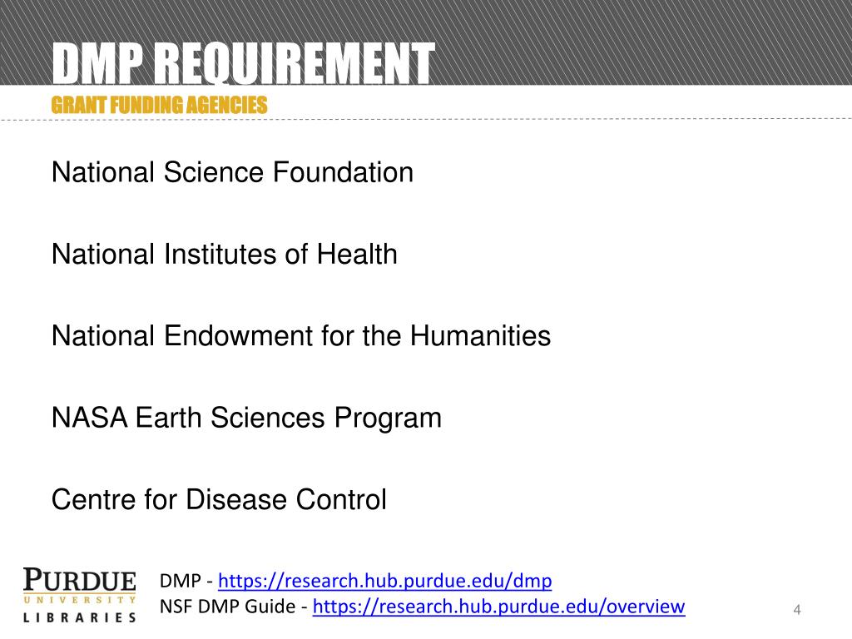Image resolution: width=852 pixels, height=639 pixels.
Task: Click National Endowment for the Humanities line
Action: pyautogui.click(x=301, y=336)
